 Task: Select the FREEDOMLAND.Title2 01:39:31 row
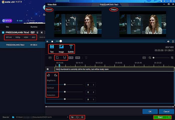[22, 45]
